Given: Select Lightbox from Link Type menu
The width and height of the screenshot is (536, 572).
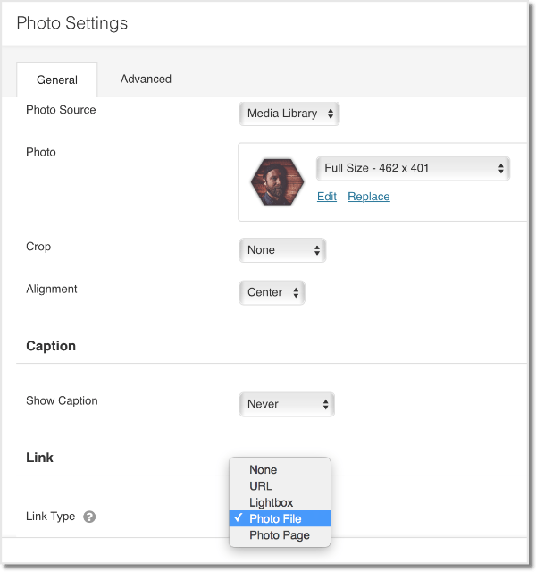Looking at the screenshot, I should pos(272,502).
